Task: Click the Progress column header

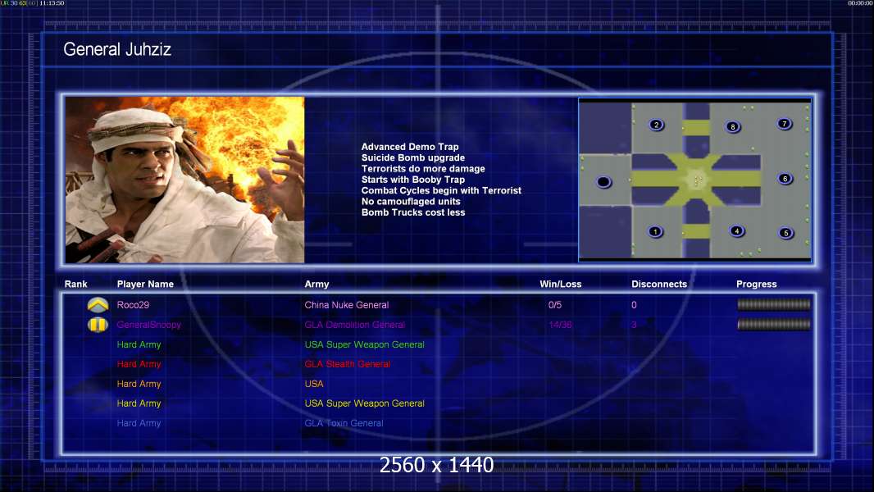Action: pos(757,285)
